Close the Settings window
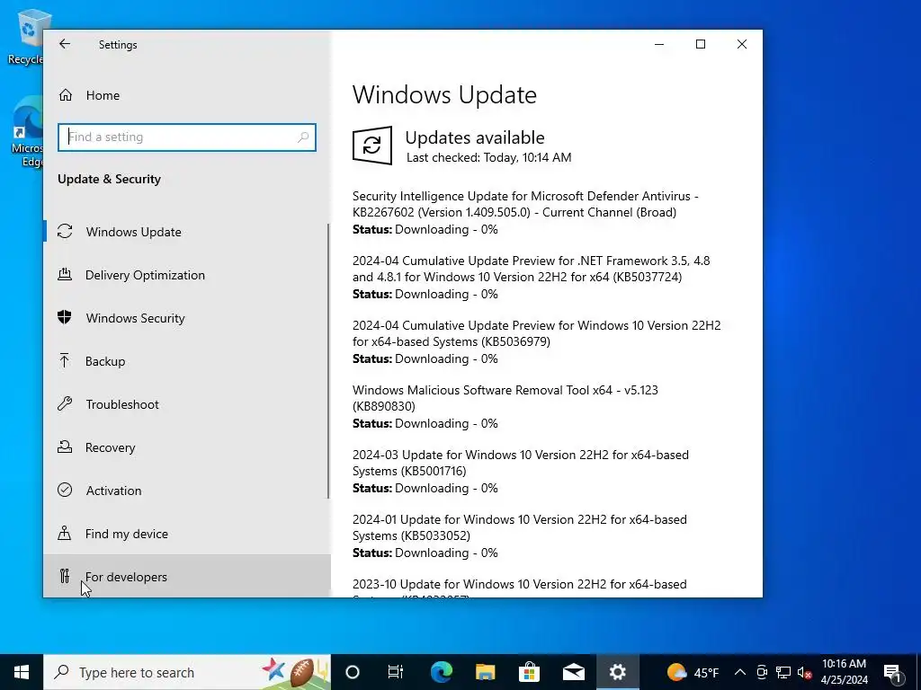The image size is (921, 690). pyautogui.click(x=742, y=44)
